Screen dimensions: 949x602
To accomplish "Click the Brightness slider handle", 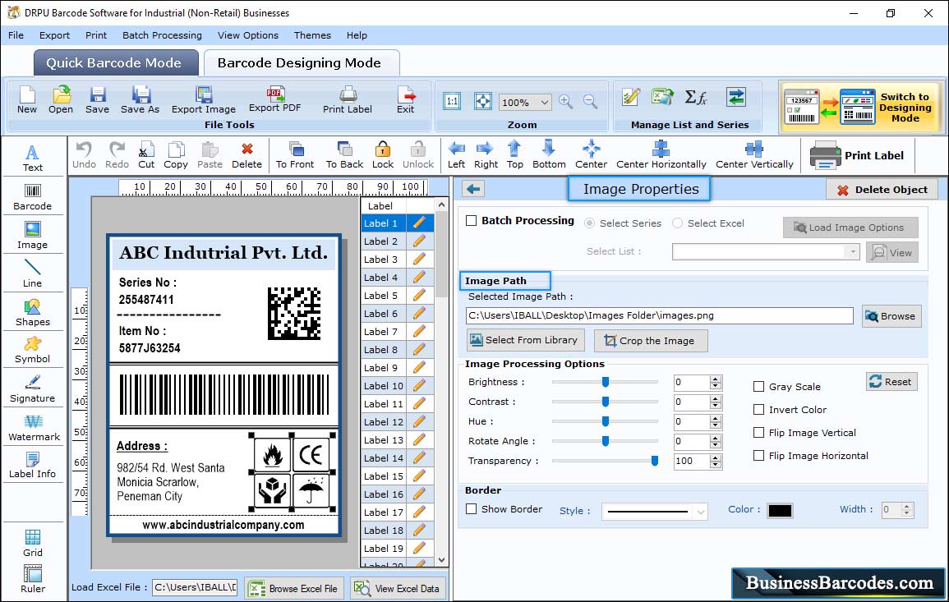I will click(x=606, y=382).
